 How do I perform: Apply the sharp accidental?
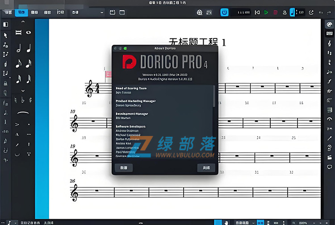point(30,100)
